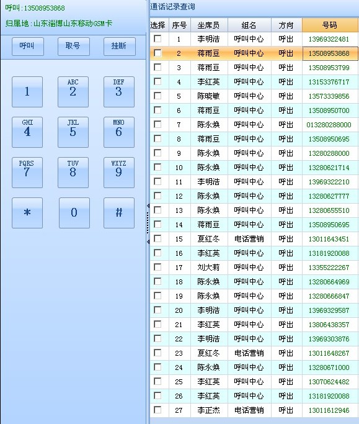Select phone number 13280627777 in row 12
359x424 pixels.
click(329, 196)
